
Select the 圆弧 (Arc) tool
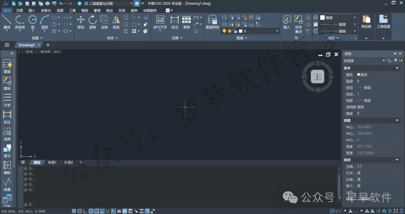(44, 22)
